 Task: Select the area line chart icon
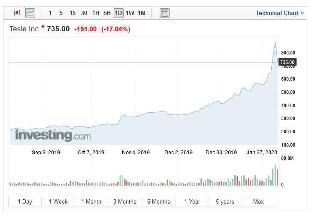pos(30,13)
